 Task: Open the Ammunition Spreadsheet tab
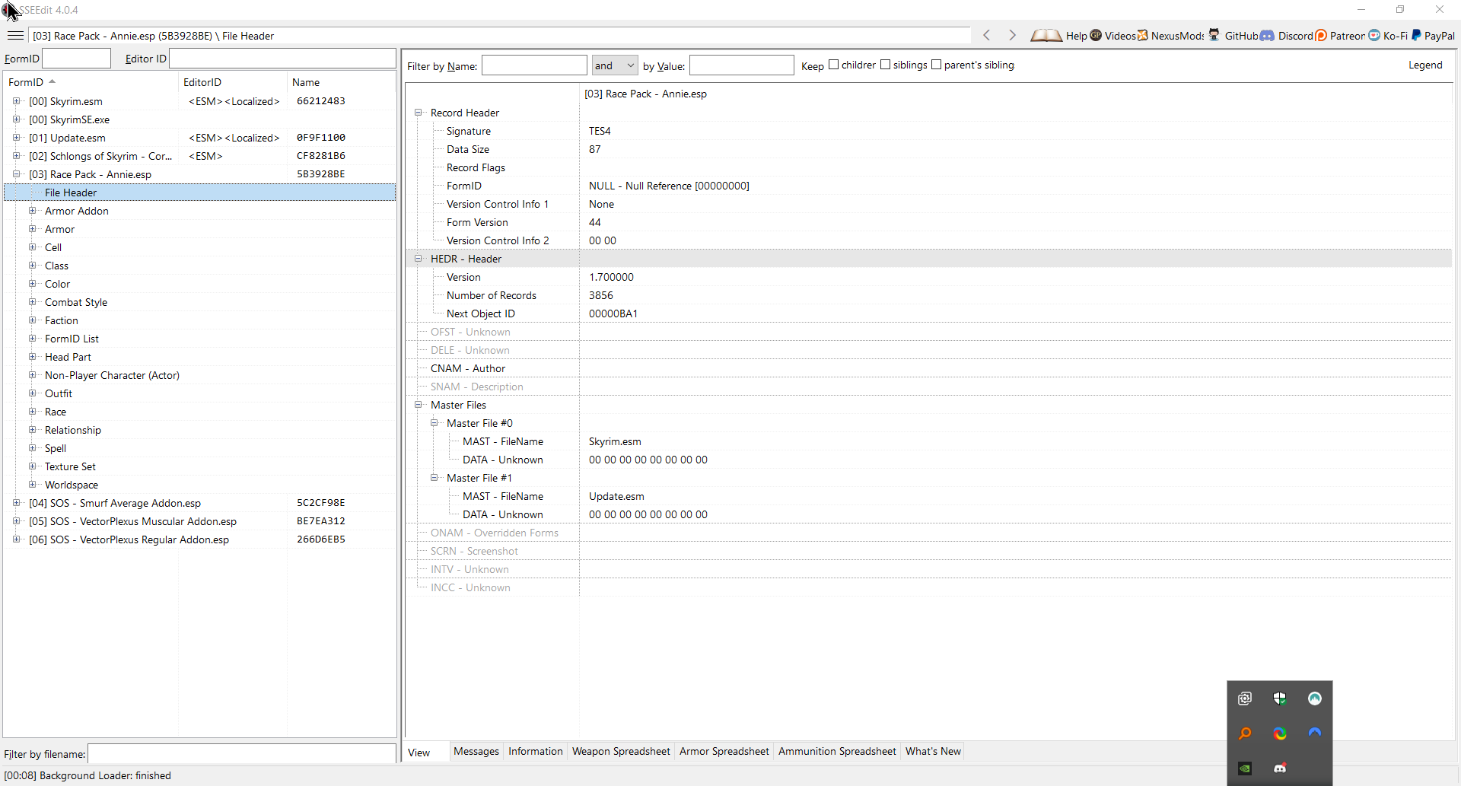tap(837, 752)
